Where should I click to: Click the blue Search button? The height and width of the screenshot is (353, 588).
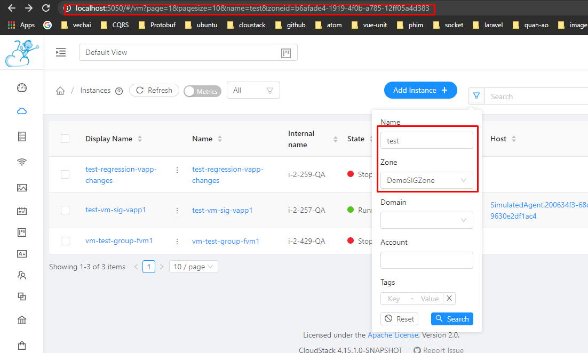452,319
